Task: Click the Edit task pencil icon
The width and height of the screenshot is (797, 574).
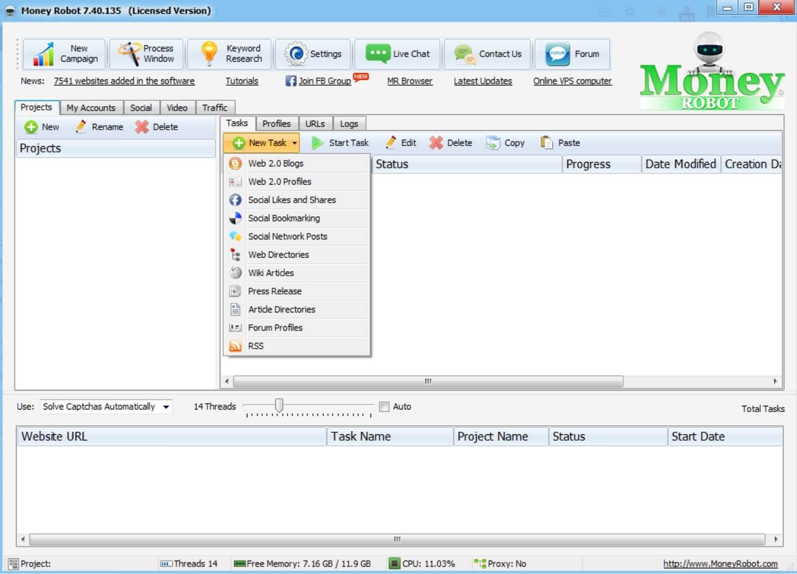Action: click(x=391, y=143)
